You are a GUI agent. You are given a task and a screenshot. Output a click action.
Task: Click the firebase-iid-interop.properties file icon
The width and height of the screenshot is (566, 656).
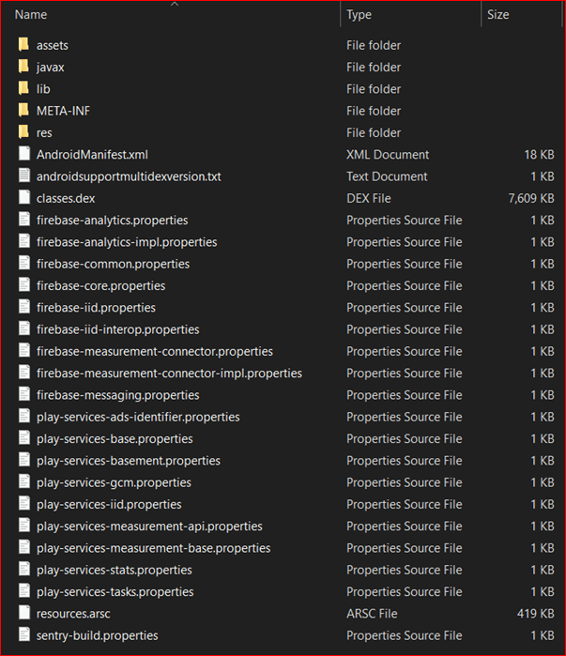click(x=24, y=328)
